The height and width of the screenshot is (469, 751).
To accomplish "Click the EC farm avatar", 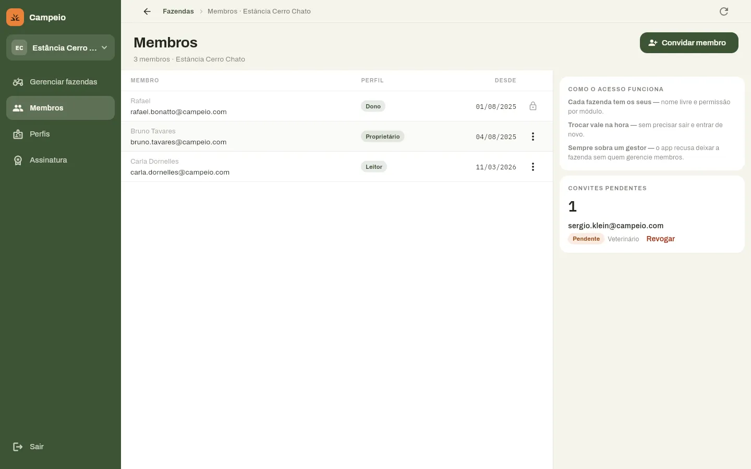I will coord(19,47).
